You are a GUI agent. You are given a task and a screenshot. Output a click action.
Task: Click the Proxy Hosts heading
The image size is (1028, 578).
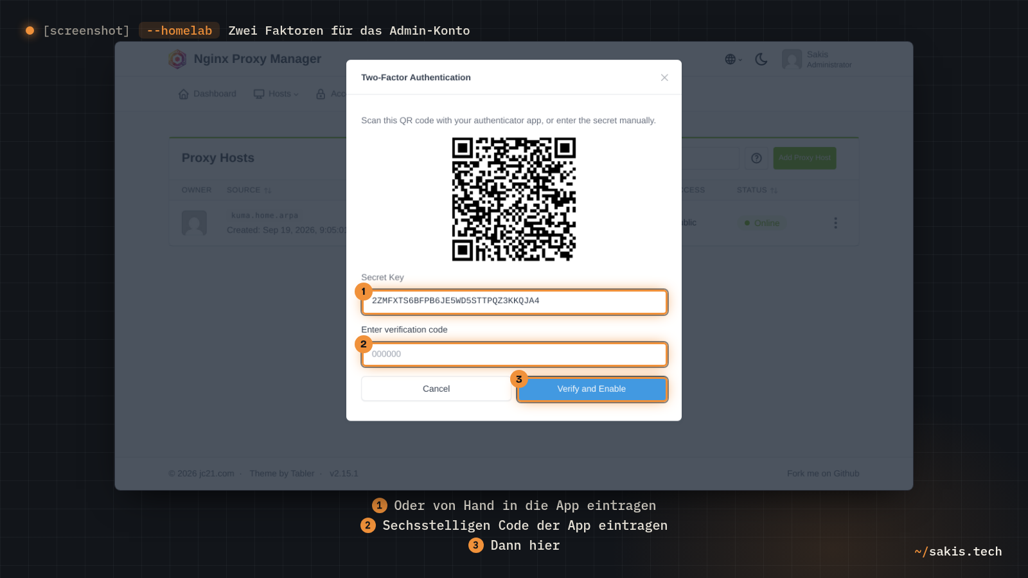(x=218, y=158)
